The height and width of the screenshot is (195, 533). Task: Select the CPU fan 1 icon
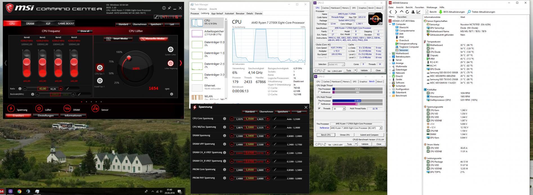click(100, 68)
